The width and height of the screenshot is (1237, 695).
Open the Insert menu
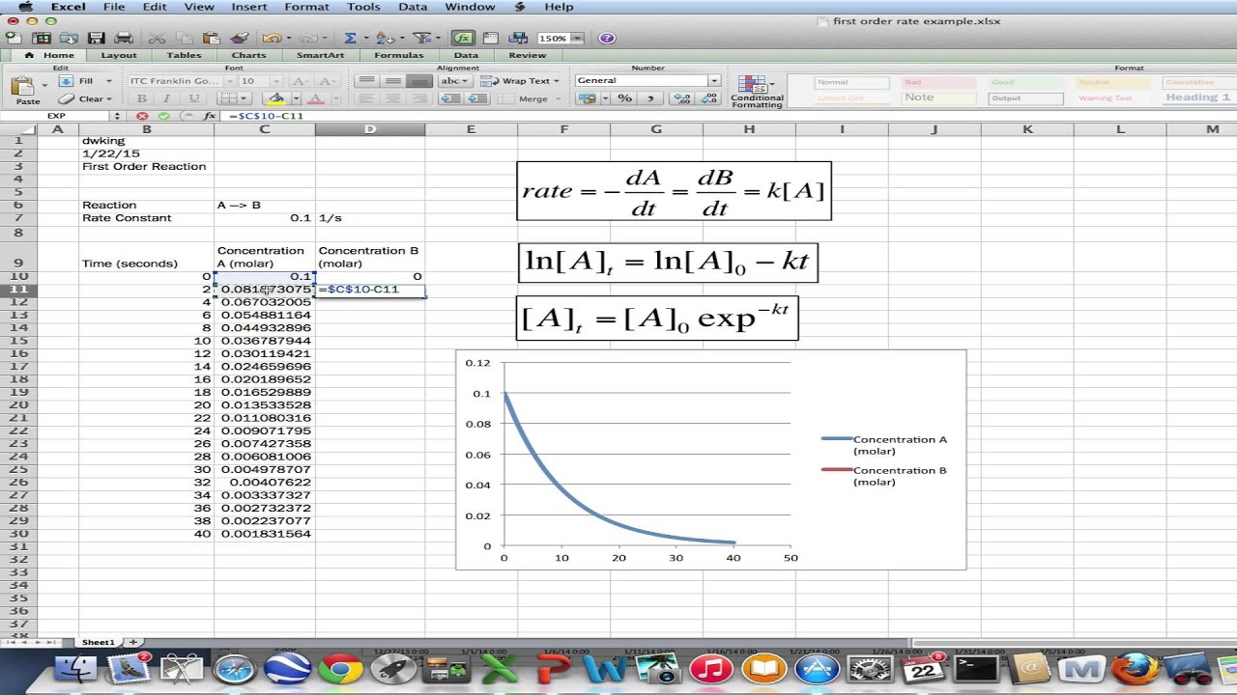tap(249, 7)
